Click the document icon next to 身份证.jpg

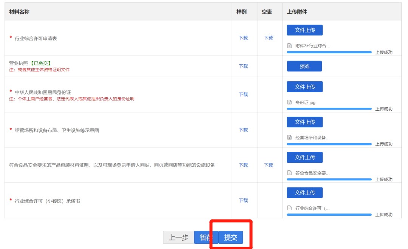pos(289,102)
